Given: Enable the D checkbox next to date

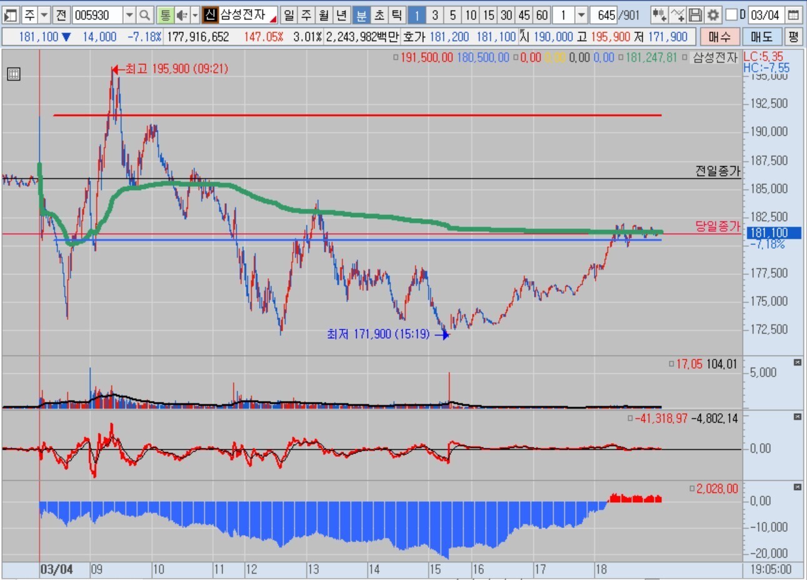Looking at the screenshot, I should [731, 14].
